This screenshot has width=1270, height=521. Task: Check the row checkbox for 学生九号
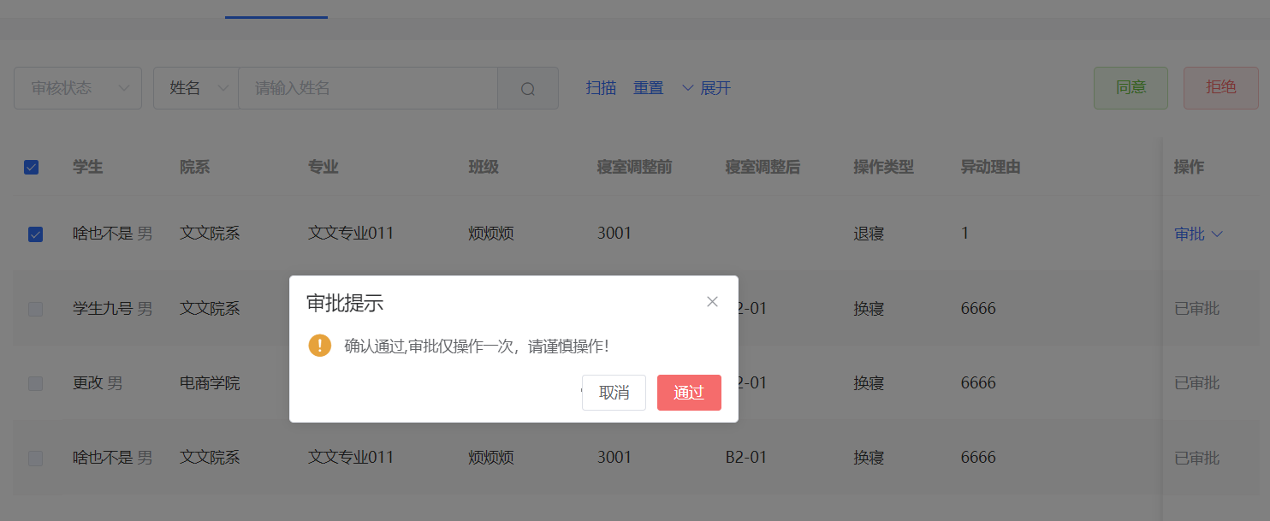[35, 309]
